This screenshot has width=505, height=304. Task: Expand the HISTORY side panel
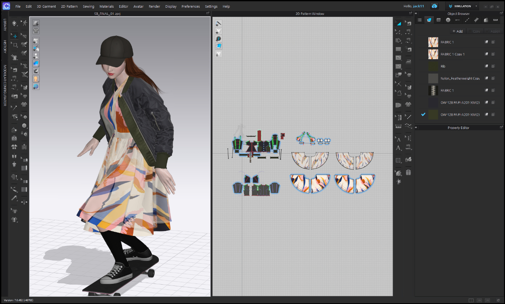[5, 47]
